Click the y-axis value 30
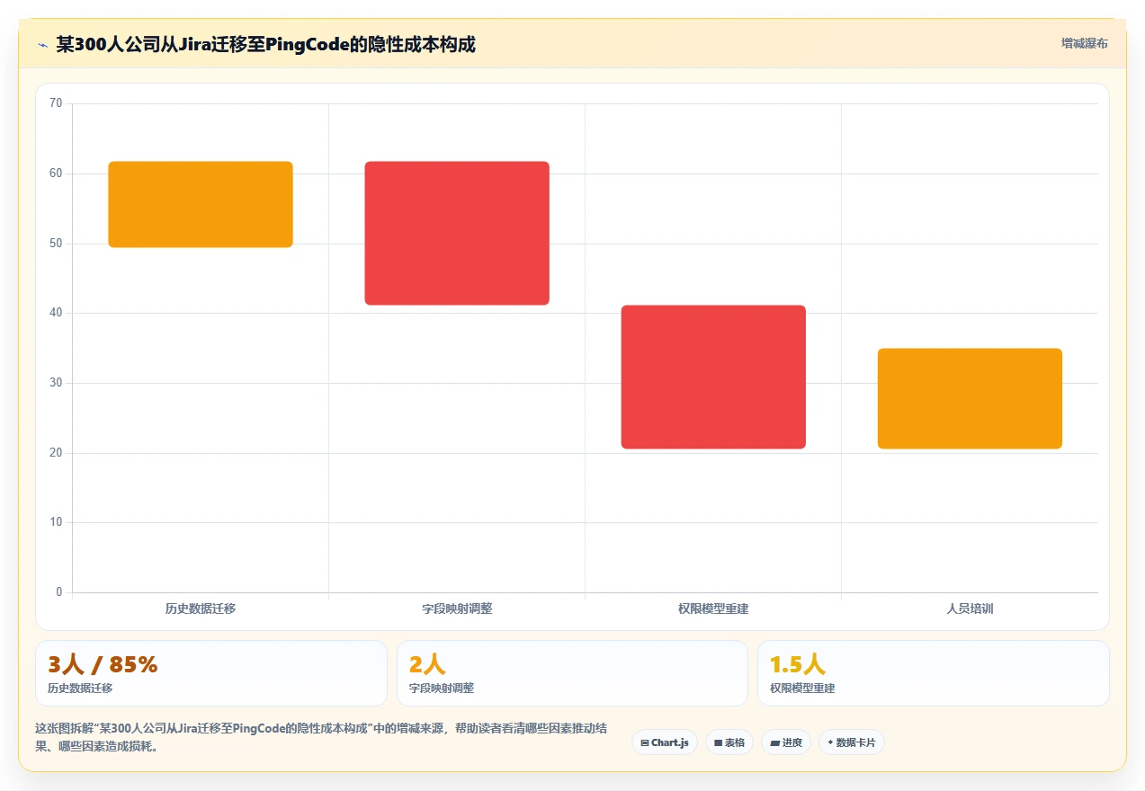1145x791 pixels. click(x=56, y=383)
